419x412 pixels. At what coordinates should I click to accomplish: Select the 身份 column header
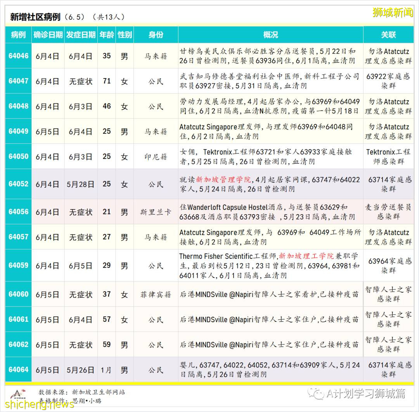pos(156,35)
